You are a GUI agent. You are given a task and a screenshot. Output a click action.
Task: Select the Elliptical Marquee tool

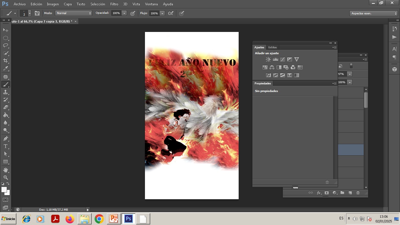[6, 38]
